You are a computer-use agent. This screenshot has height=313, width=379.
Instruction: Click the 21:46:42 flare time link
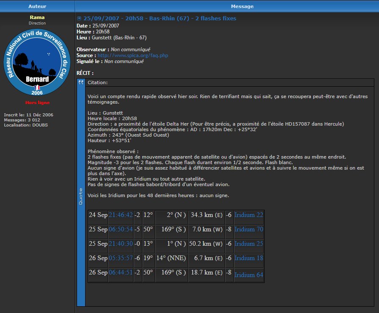(x=121, y=215)
